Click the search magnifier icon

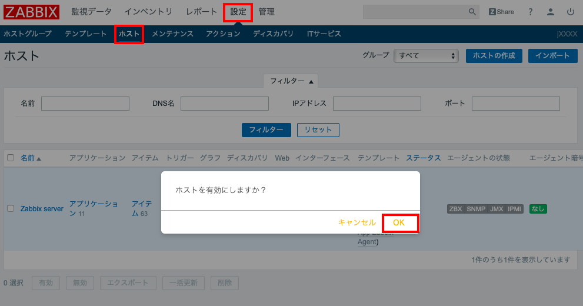[472, 12]
